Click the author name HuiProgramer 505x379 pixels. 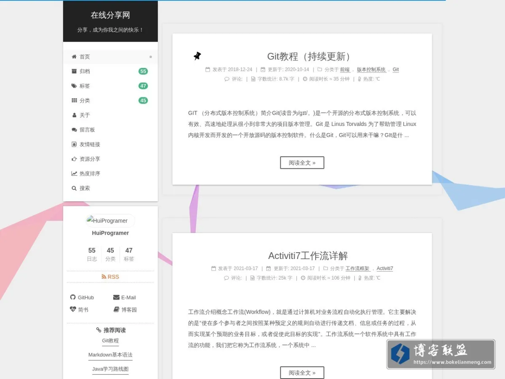pos(110,233)
